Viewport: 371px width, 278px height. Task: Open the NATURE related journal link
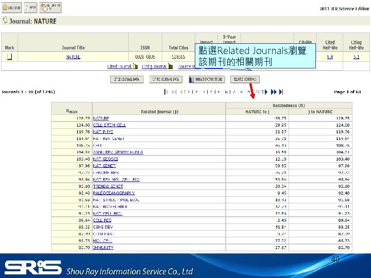click(x=101, y=118)
